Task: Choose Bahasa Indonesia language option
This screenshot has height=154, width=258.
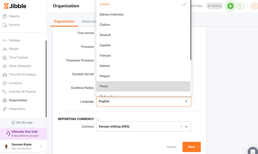Action: click(143, 14)
